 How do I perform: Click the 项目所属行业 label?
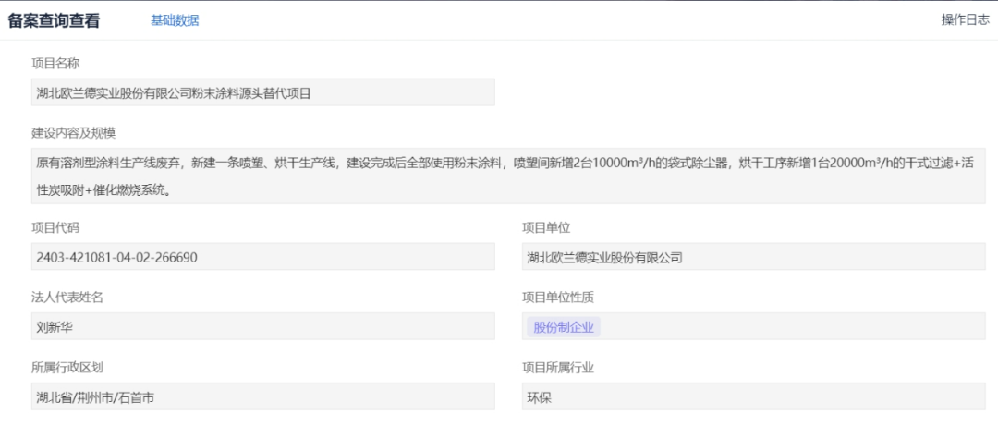coord(558,368)
